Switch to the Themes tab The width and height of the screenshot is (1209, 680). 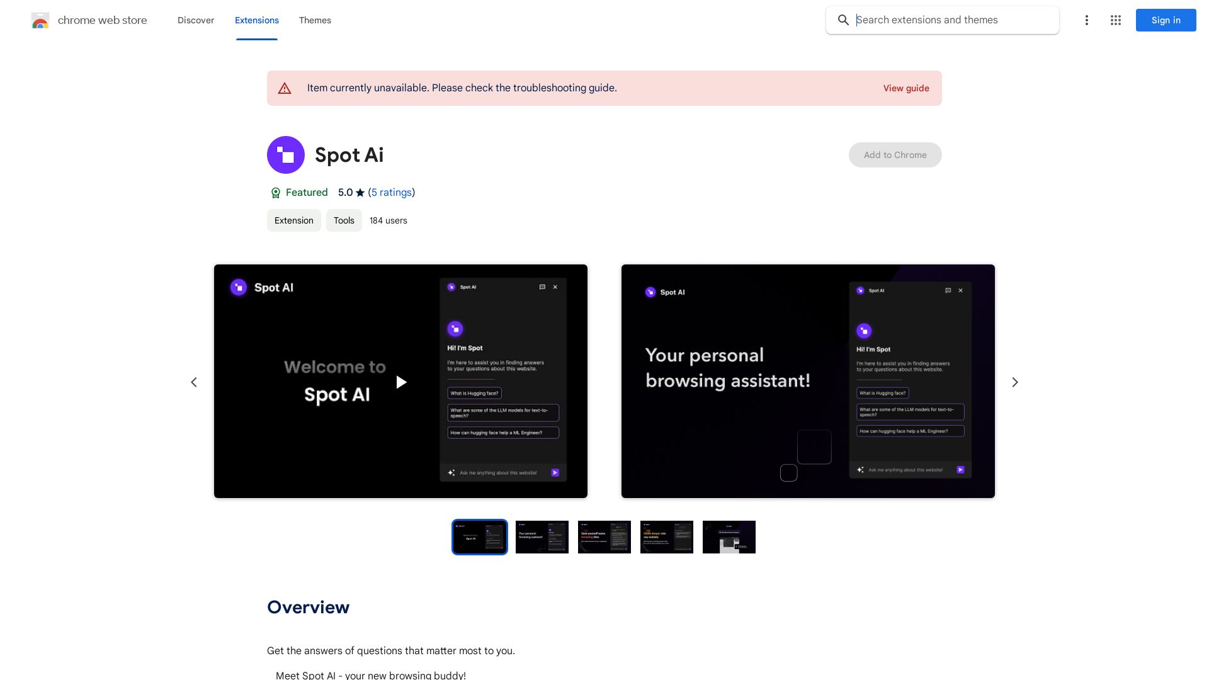315,20
